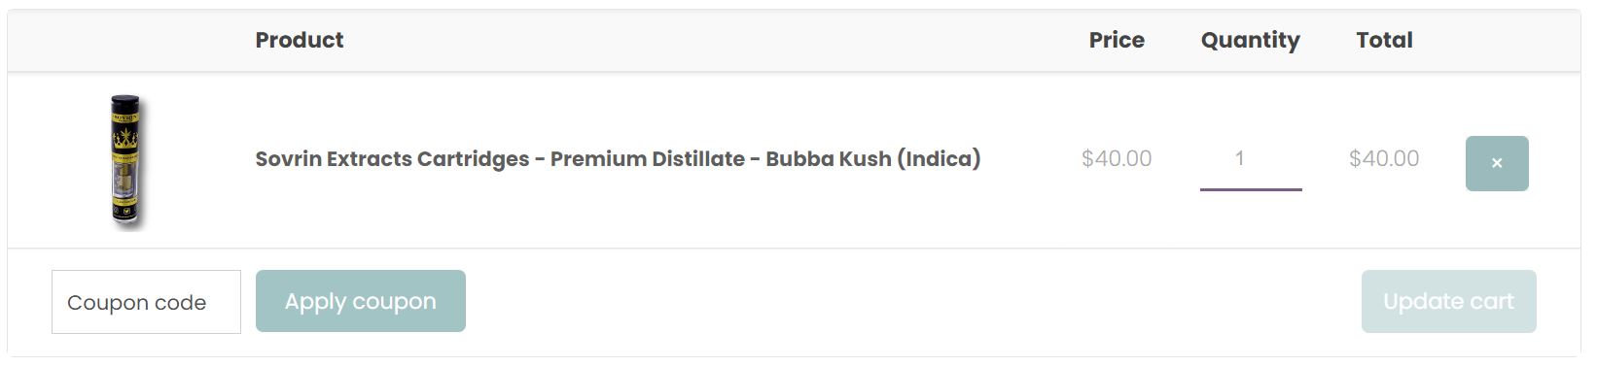Click the $40.00 unit price value

(1117, 158)
